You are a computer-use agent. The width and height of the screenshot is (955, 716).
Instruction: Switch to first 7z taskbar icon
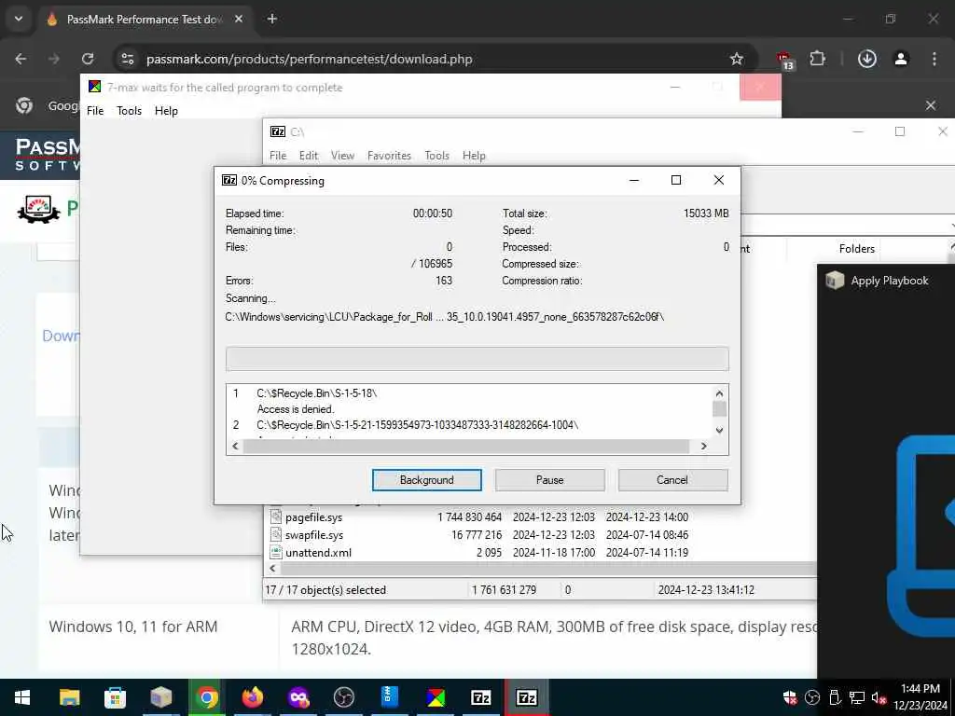[481, 697]
